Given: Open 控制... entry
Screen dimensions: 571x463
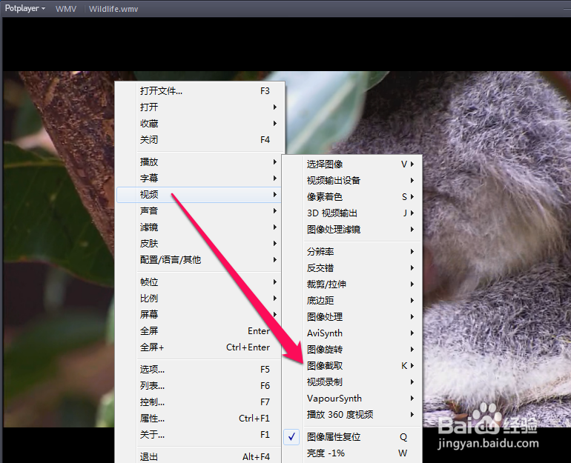Looking at the screenshot, I should pyautogui.click(x=199, y=402).
